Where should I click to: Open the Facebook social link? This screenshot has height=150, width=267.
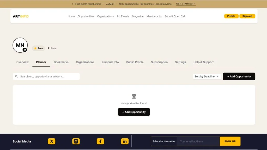click(100, 141)
